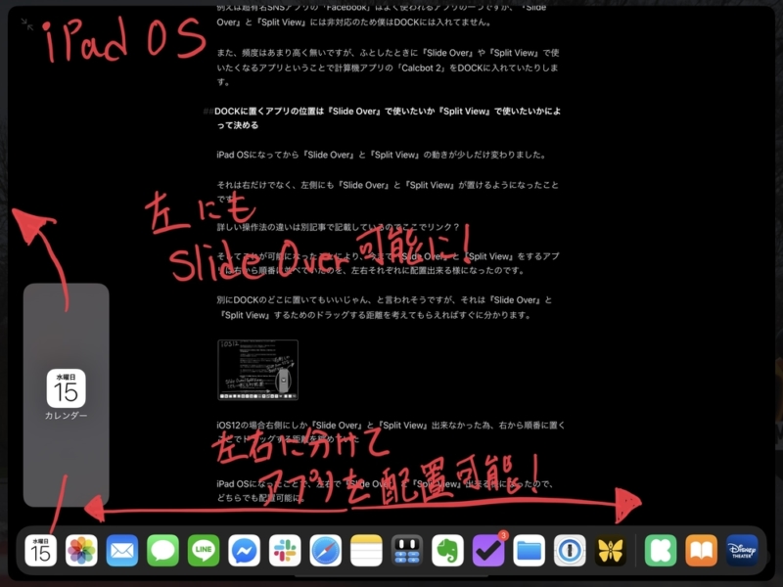Screen dimensions: 783x587
Task: Launch 1Password from the dock
Action: pos(570,551)
